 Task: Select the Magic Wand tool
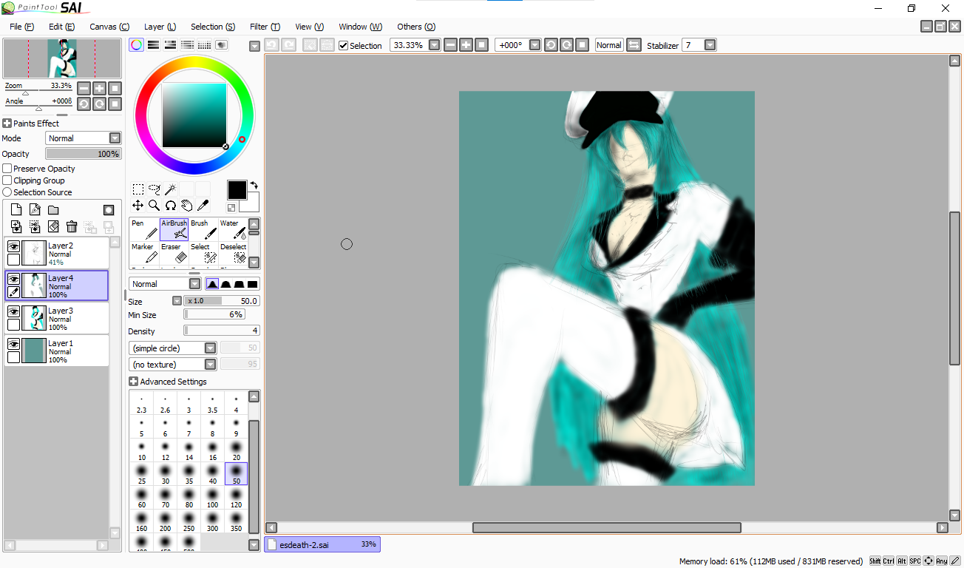[x=170, y=189]
